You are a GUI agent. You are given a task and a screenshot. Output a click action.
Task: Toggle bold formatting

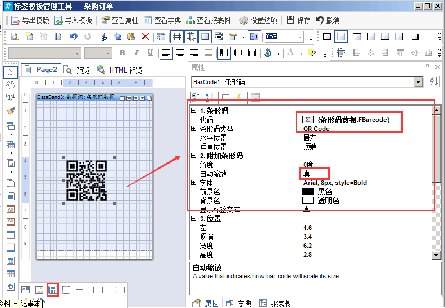tap(122, 53)
